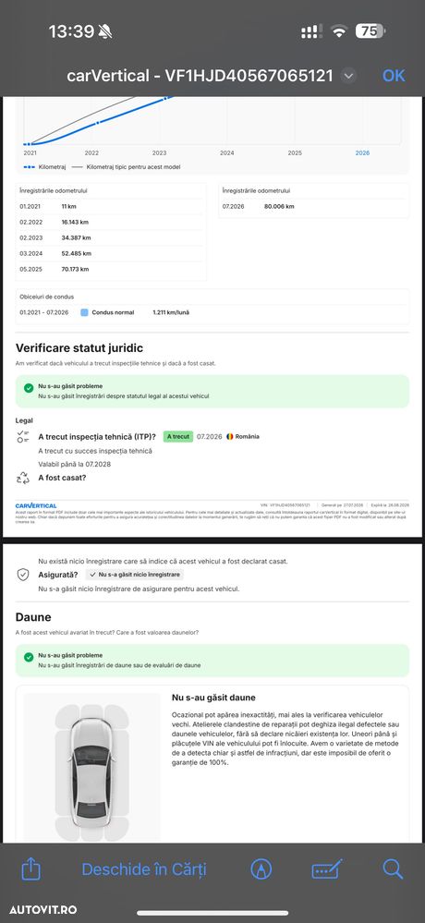This screenshot has width=425, height=923.
Task: Open the search magnifier icon
Action: click(x=393, y=868)
